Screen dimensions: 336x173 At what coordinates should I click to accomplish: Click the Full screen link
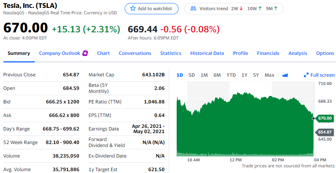coord(322,75)
